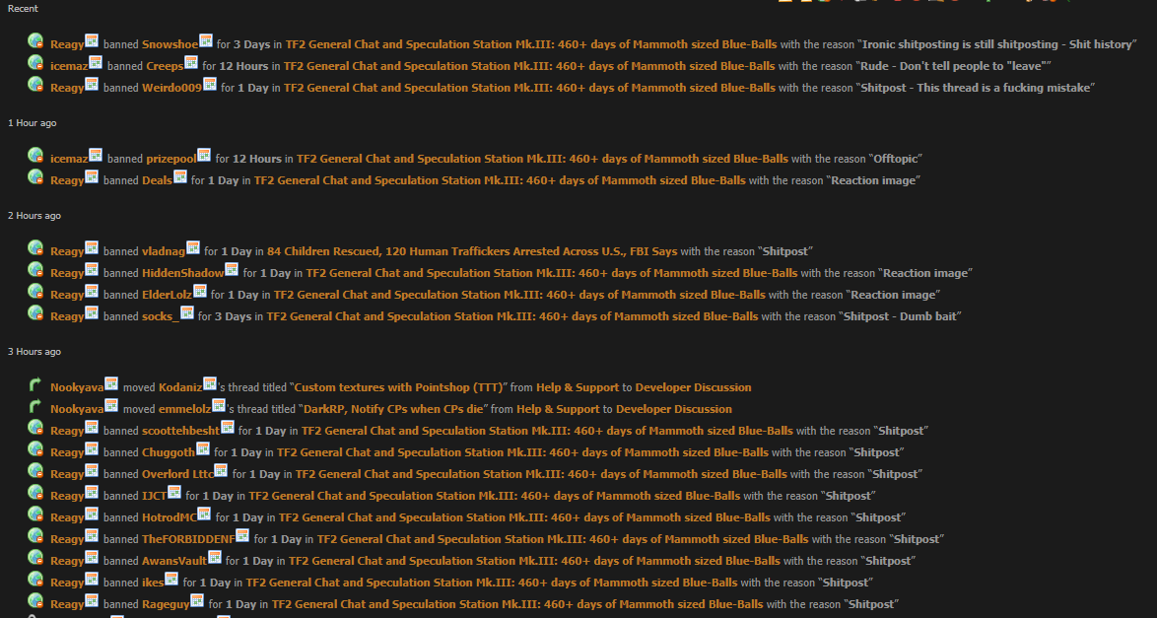
Task: Click the calendar icon beside Creeps
Action: click(x=191, y=63)
